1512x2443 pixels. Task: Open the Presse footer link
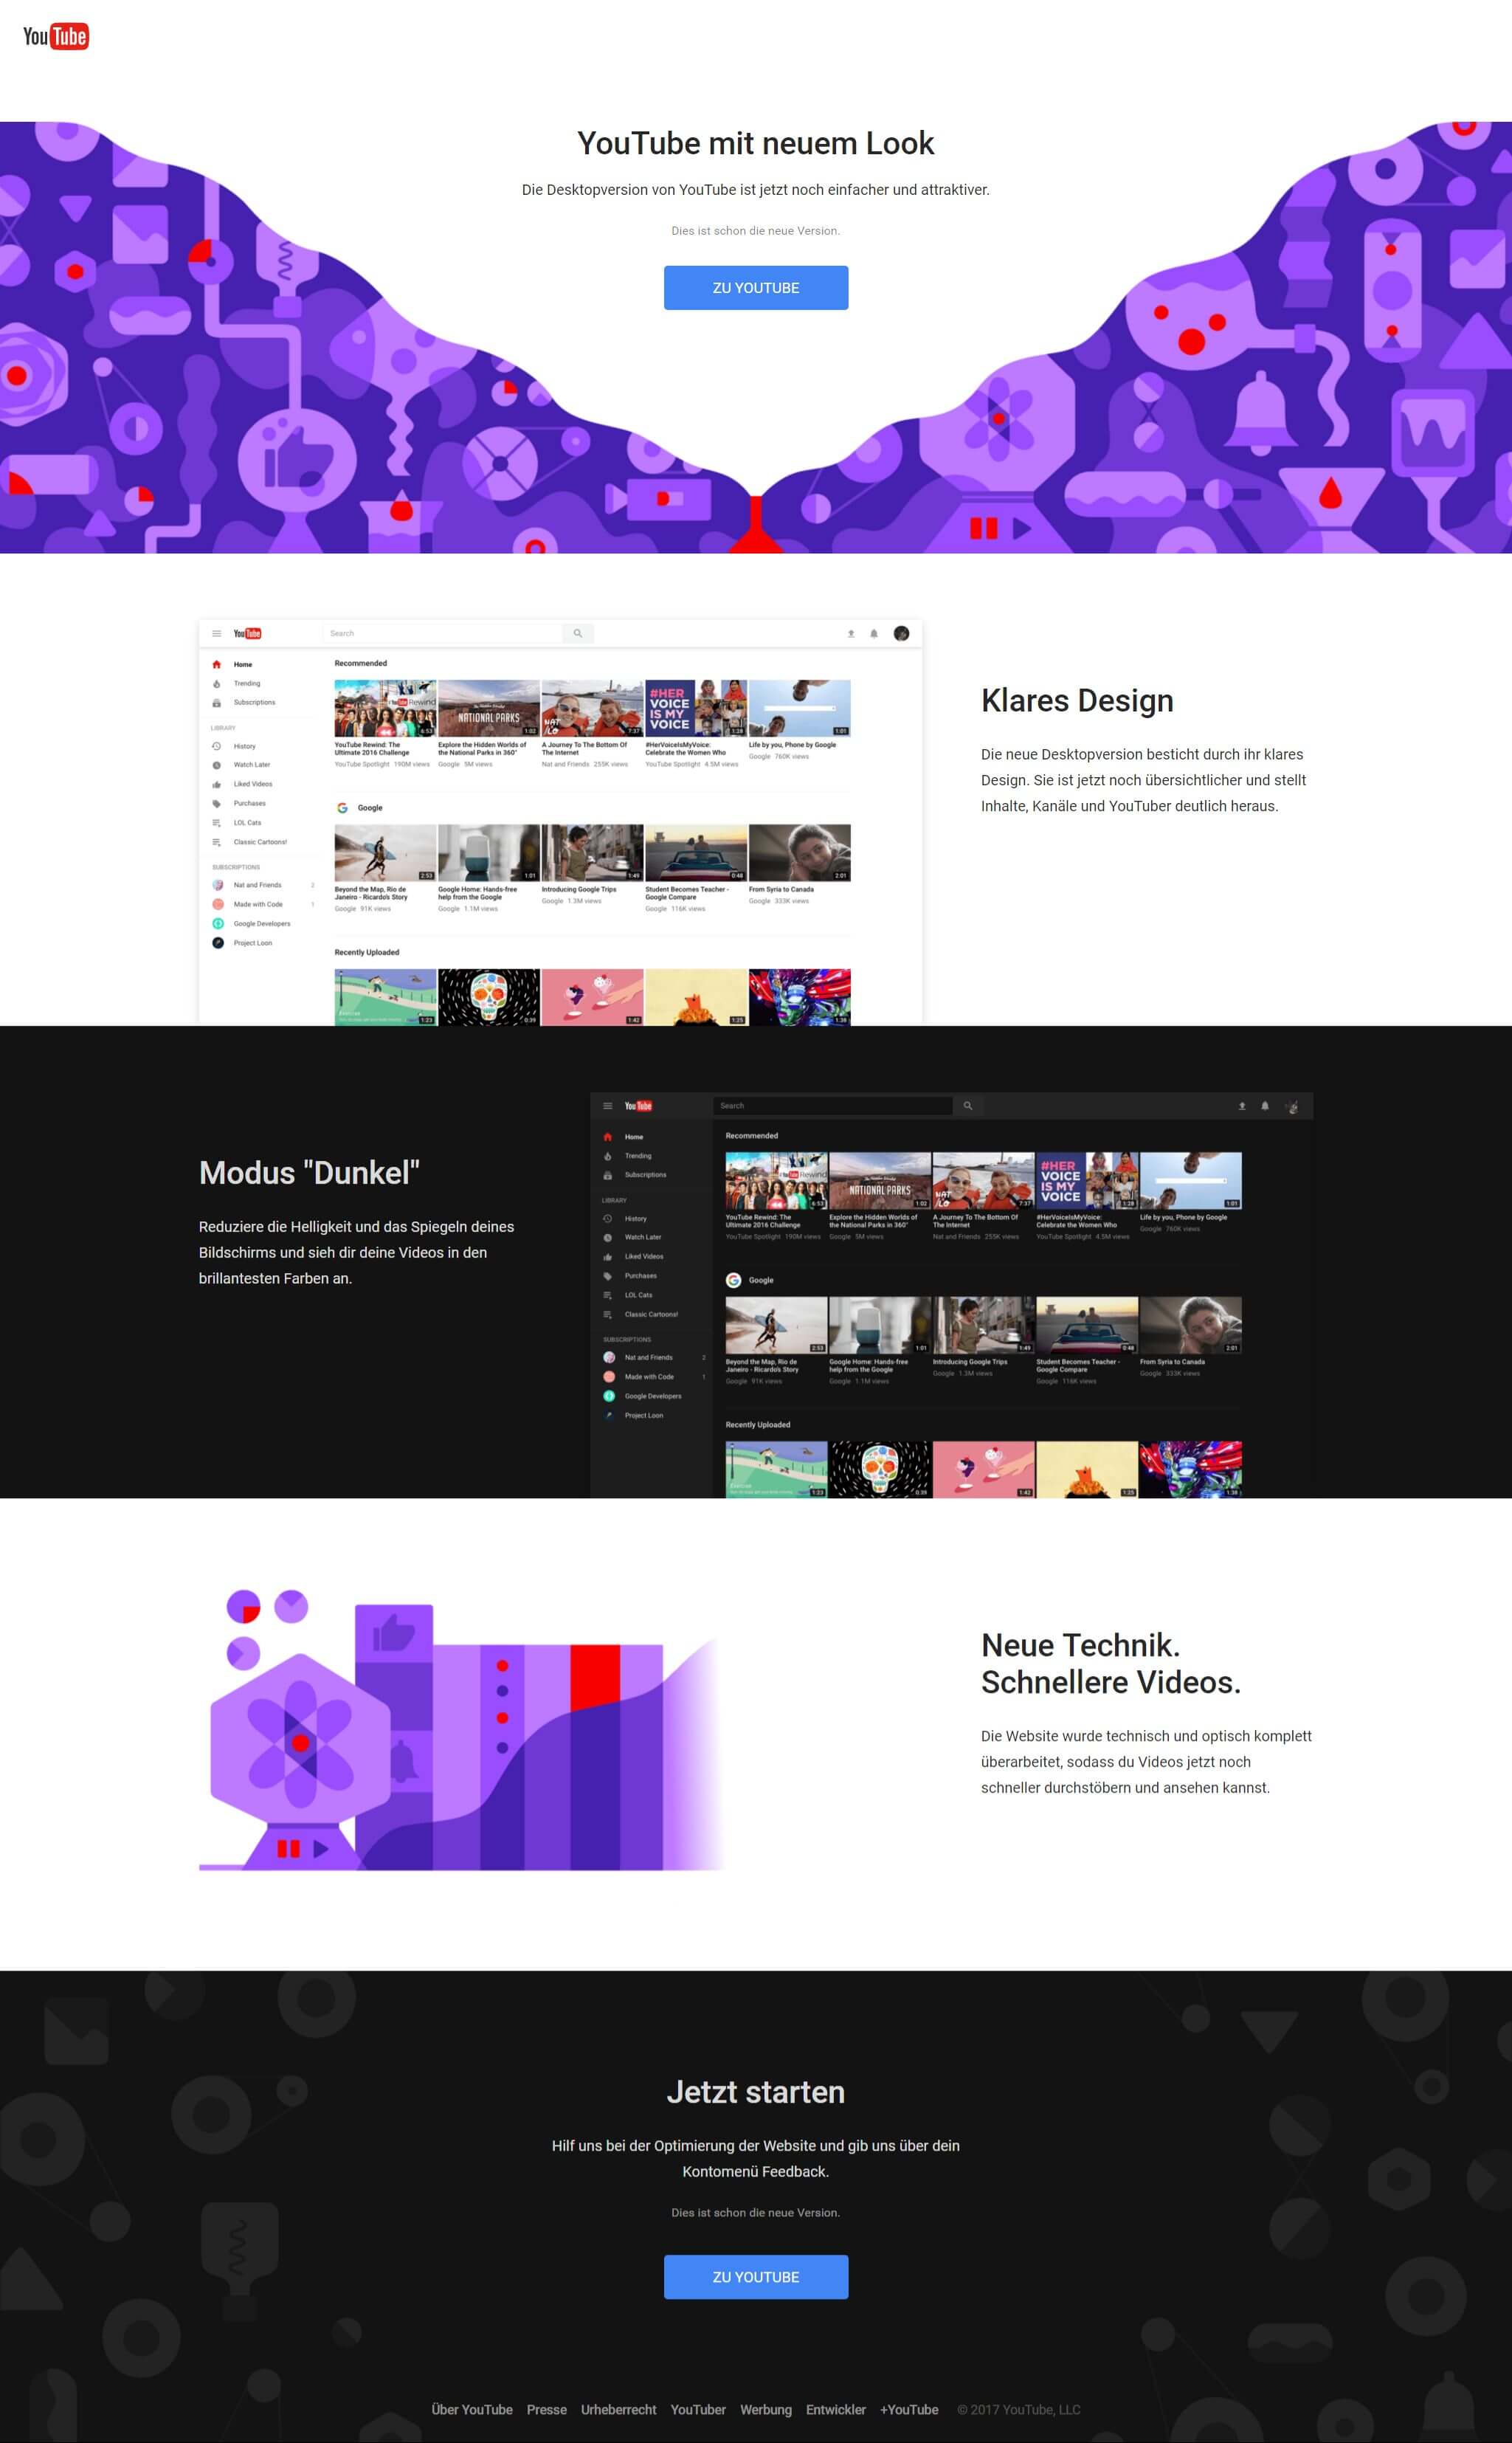[546, 2409]
